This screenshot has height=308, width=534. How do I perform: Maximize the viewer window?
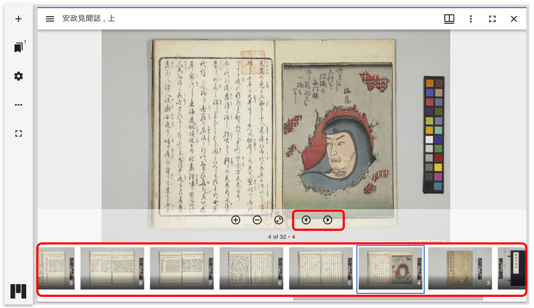[x=492, y=19]
